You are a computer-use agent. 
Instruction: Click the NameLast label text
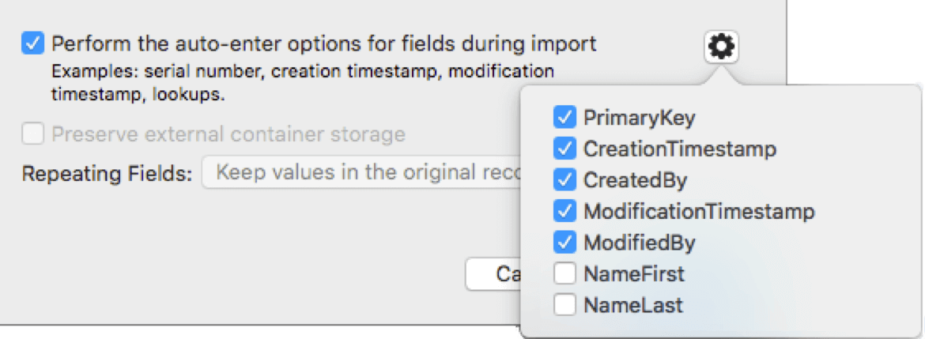tap(632, 305)
